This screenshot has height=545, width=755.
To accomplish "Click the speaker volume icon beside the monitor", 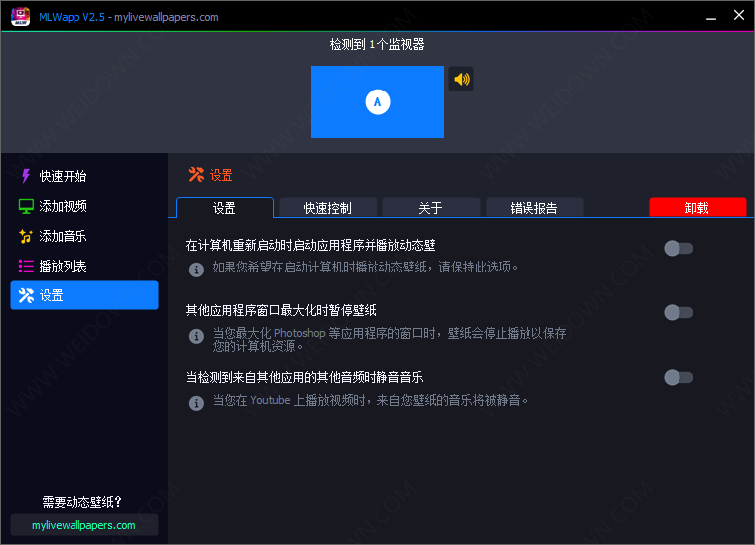I will [x=461, y=79].
